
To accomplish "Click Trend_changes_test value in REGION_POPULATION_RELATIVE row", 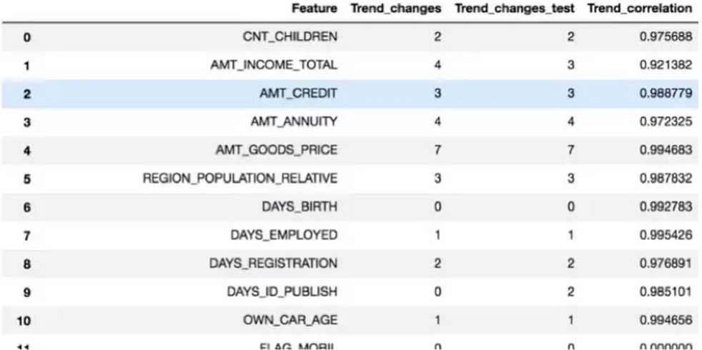I will click(570, 179).
